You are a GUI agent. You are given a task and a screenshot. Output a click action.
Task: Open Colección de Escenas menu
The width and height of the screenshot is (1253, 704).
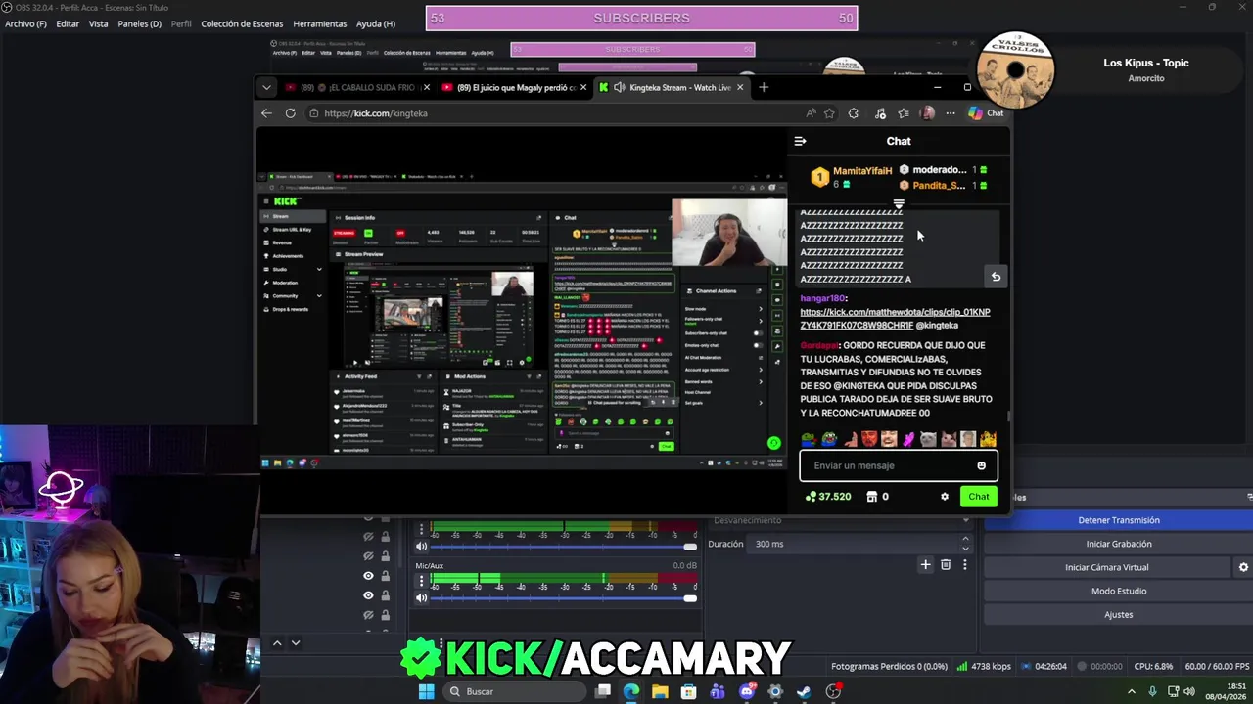point(242,23)
